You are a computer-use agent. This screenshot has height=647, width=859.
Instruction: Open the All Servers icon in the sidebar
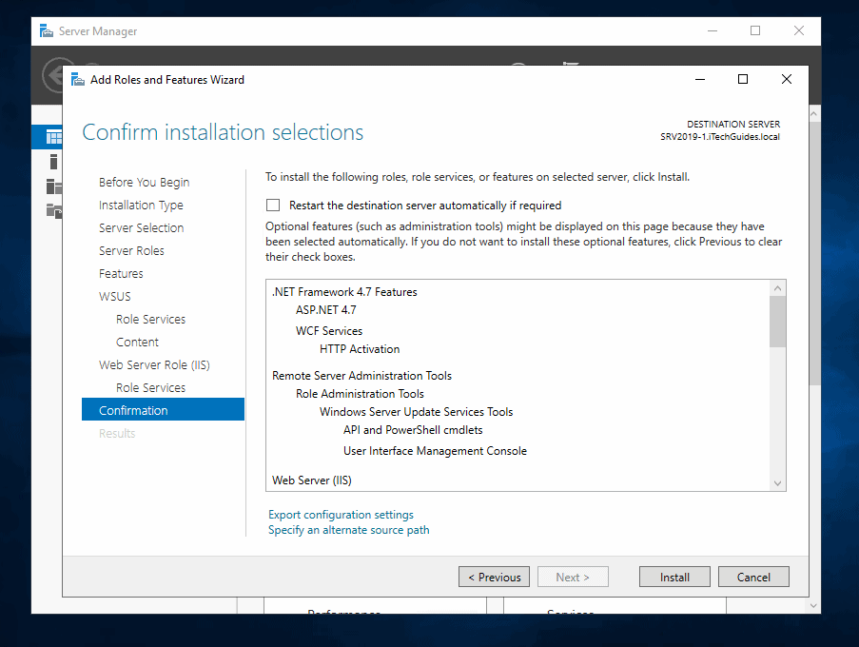click(52, 186)
